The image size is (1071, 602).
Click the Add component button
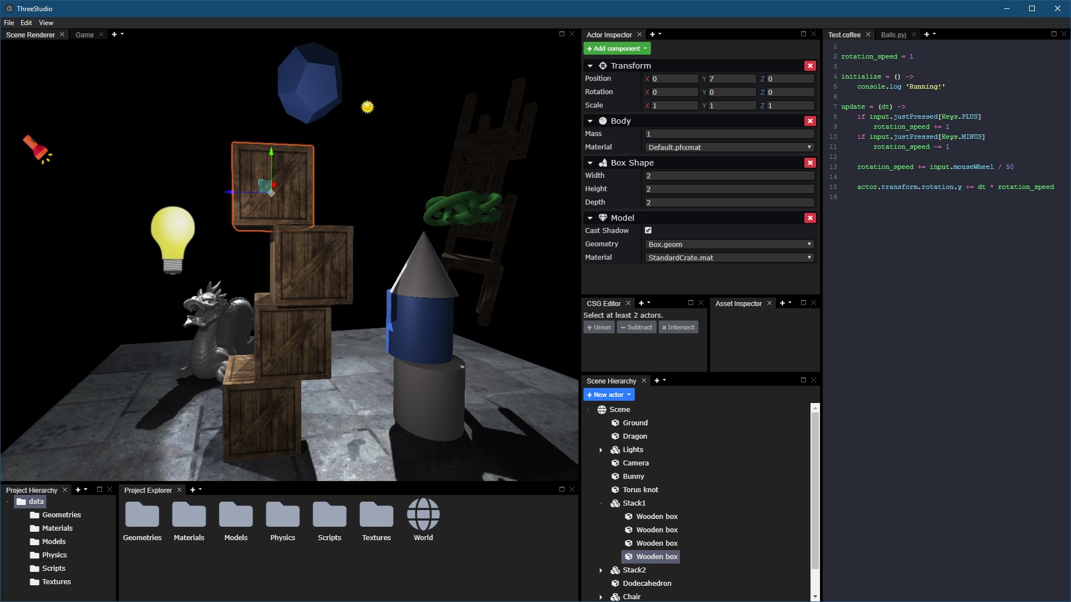[x=616, y=48]
